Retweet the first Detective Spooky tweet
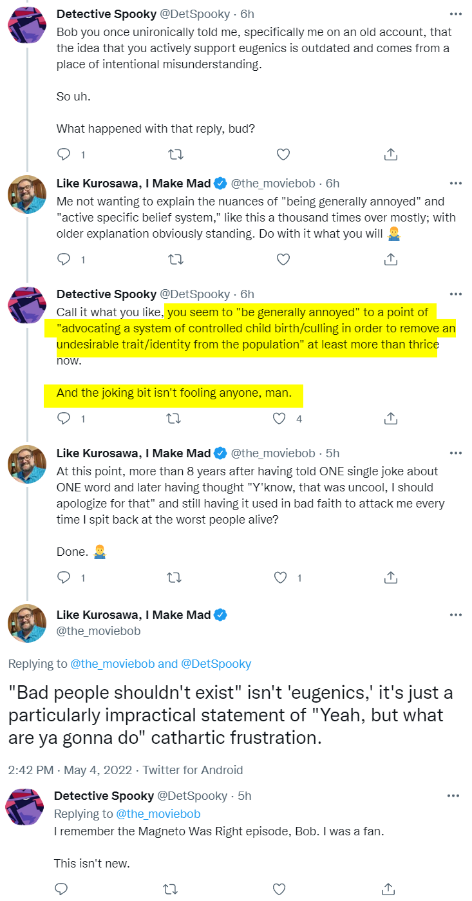 click(175, 155)
